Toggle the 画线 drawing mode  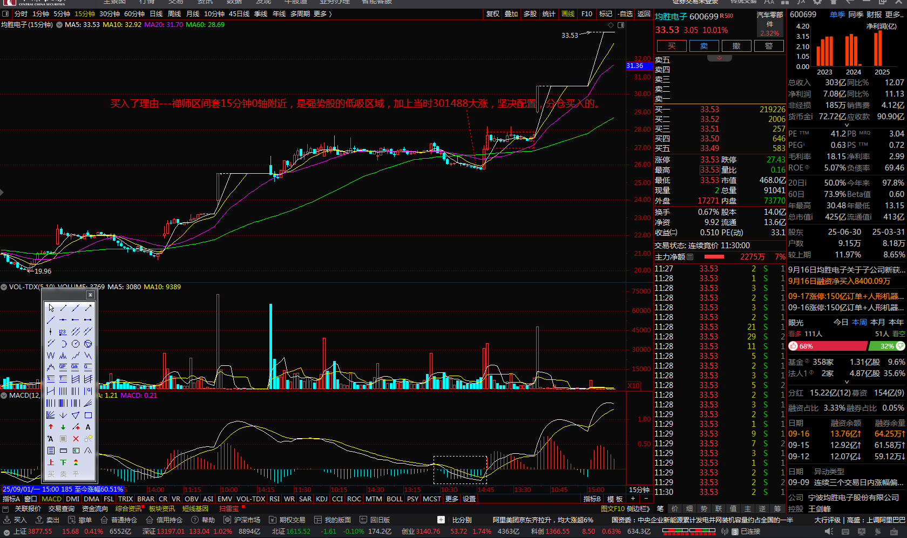[x=568, y=14]
